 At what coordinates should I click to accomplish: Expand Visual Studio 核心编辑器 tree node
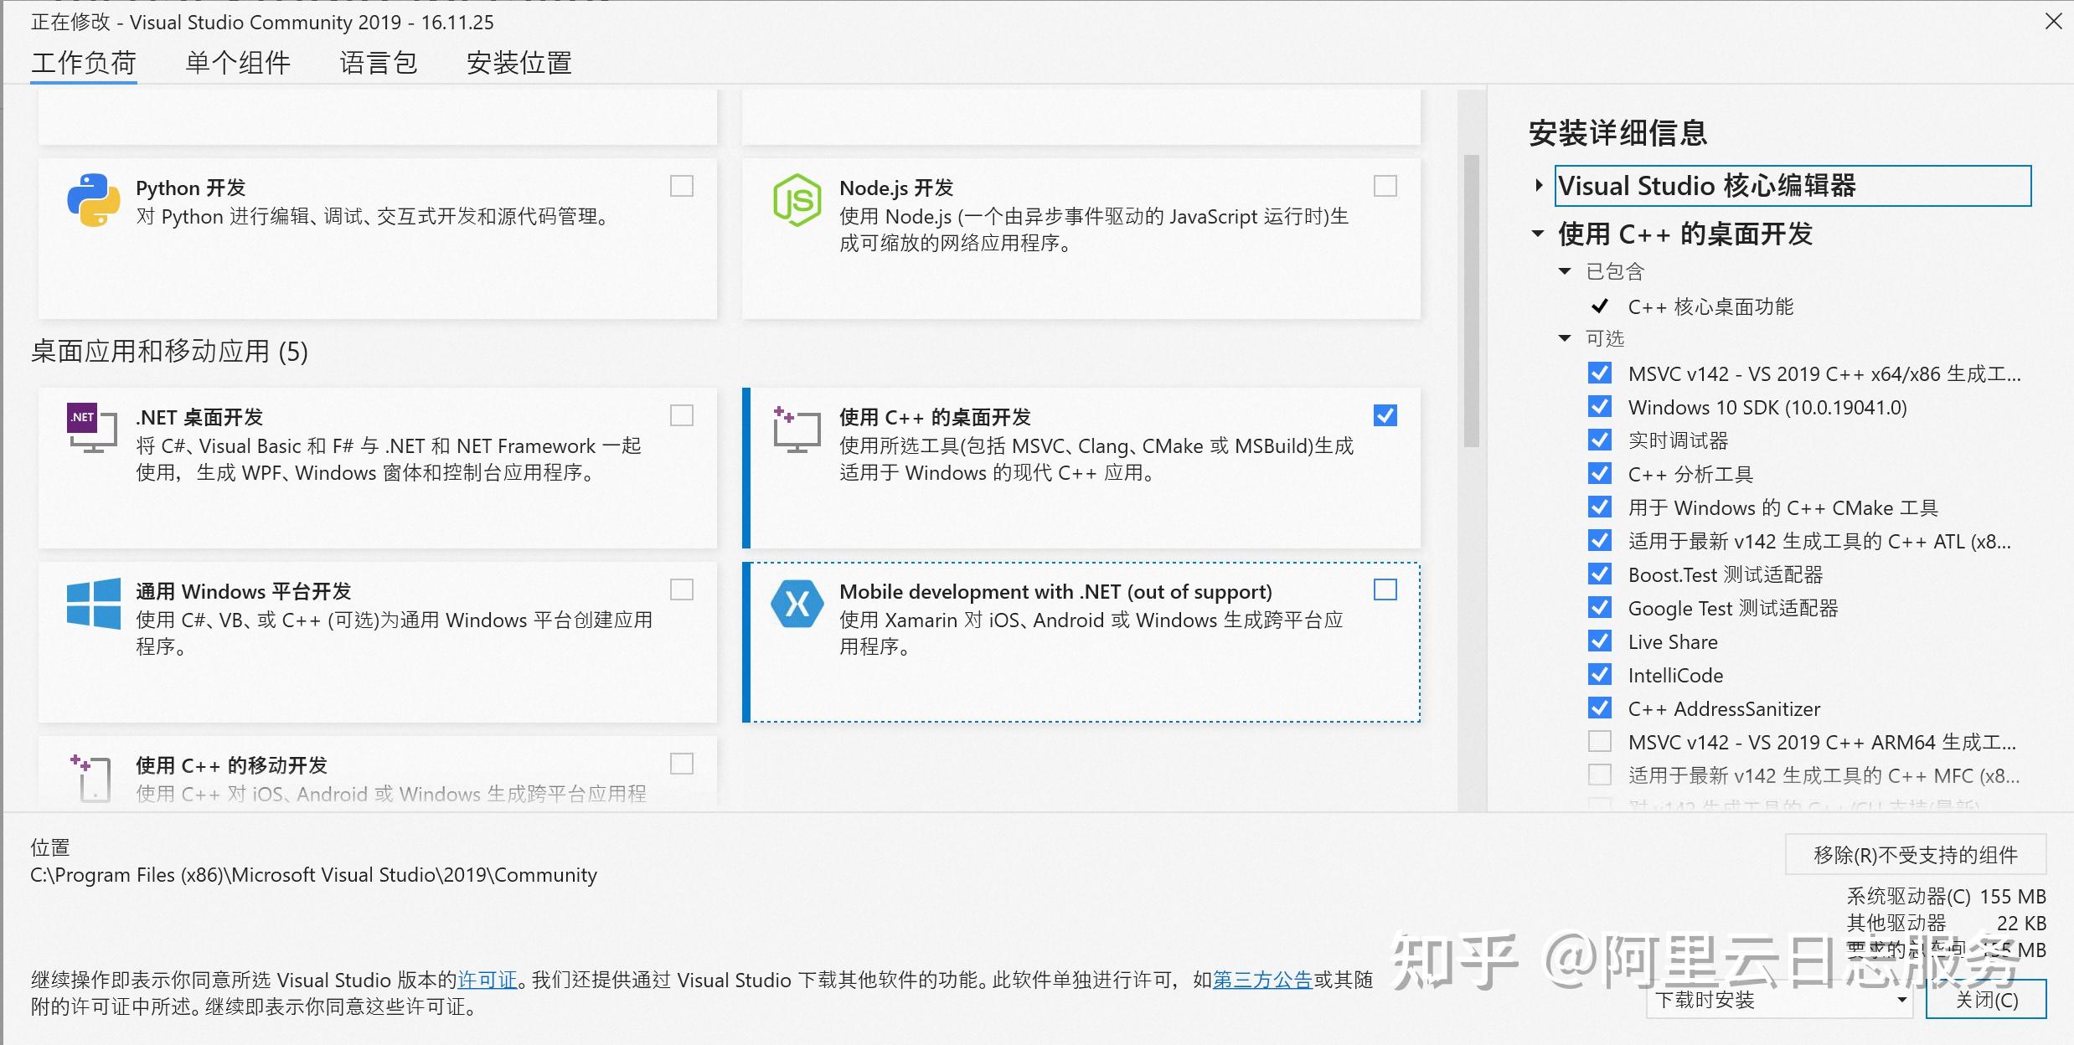(1539, 186)
